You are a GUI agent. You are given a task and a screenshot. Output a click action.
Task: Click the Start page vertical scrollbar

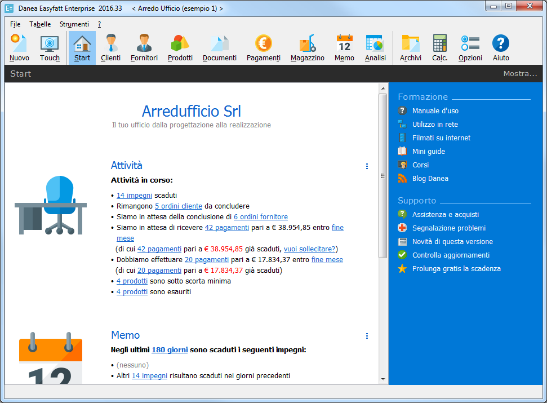pos(383,175)
